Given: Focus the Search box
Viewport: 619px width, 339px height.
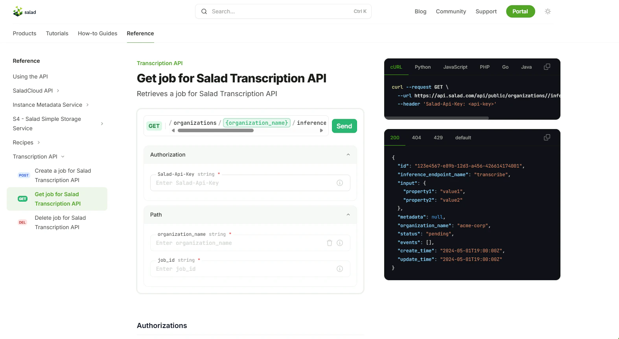Looking at the screenshot, I should [283, 11].
